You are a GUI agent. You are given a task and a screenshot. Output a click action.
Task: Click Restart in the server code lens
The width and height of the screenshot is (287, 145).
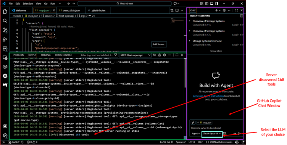coord(52,27)
